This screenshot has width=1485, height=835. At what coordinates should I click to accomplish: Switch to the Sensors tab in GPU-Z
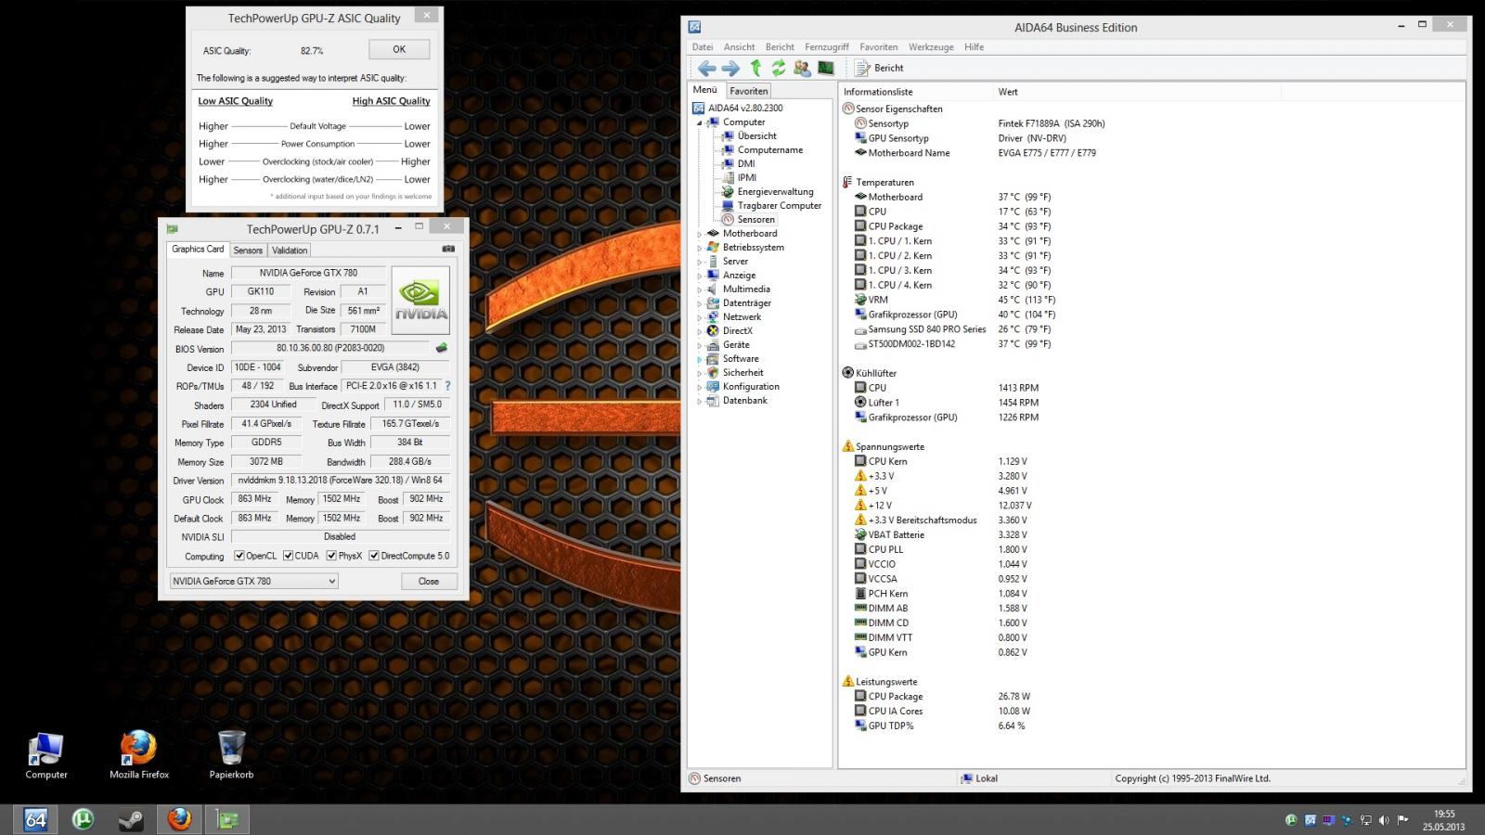(x=248, y=250)
